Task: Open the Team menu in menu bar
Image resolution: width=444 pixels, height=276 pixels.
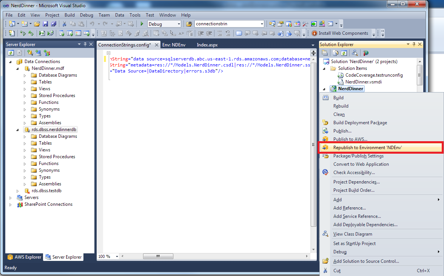Action: click(x=104, y=15)
